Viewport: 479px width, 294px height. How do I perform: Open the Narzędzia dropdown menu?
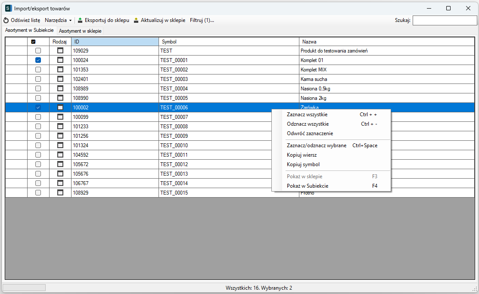tap(58, 20)
